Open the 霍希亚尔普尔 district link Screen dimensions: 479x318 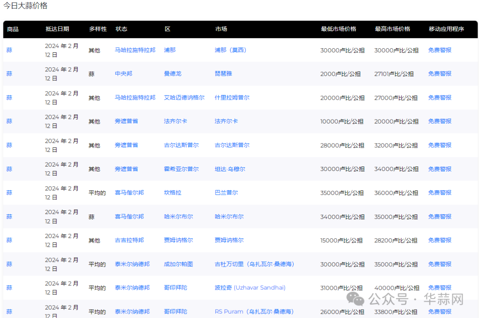(181, 169)
